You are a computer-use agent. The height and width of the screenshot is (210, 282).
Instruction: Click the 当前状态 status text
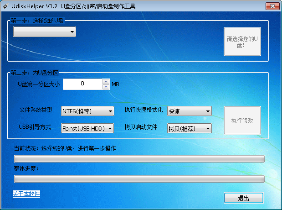(x=65, y=148)
